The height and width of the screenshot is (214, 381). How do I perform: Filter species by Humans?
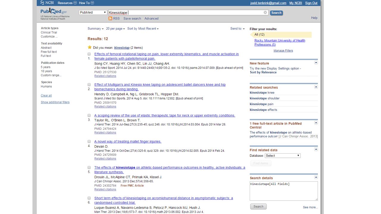point(46,86)
